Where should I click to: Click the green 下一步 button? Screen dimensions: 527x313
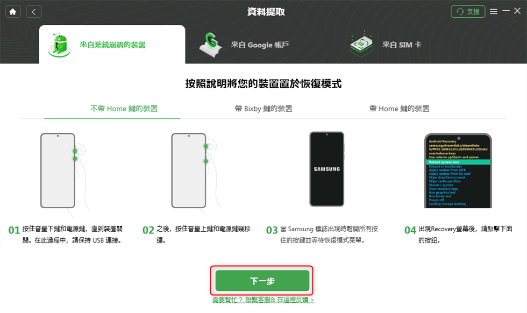pyautogui.click(x=262, y=281)
